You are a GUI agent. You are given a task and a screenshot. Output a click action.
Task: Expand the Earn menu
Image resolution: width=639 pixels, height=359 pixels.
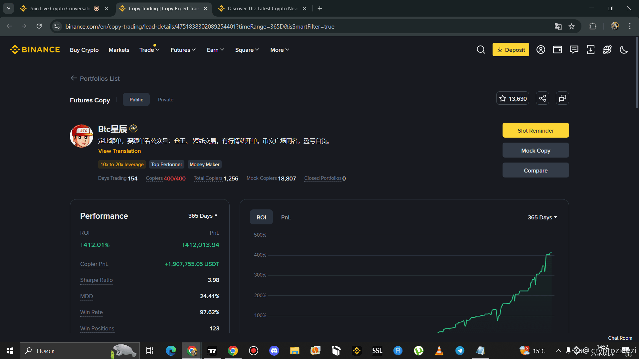pyautogui.click(x=215, y=50)
